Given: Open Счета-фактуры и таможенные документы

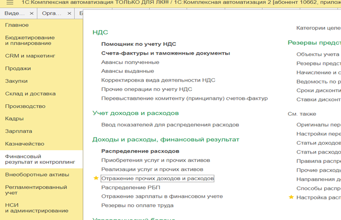Looking at the screenshot, I should [x=166, y=53].
